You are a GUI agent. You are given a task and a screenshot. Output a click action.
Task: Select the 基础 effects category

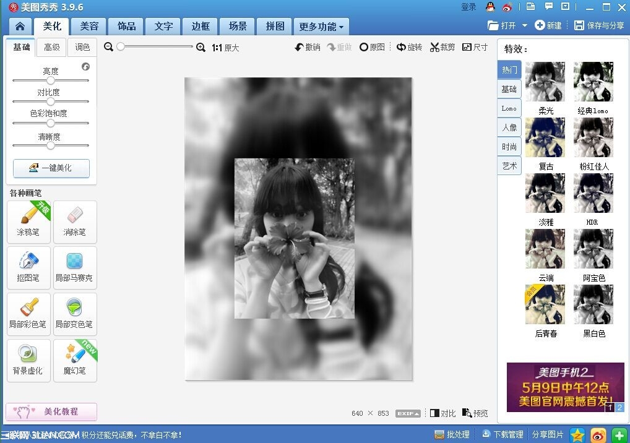[509, 89]
